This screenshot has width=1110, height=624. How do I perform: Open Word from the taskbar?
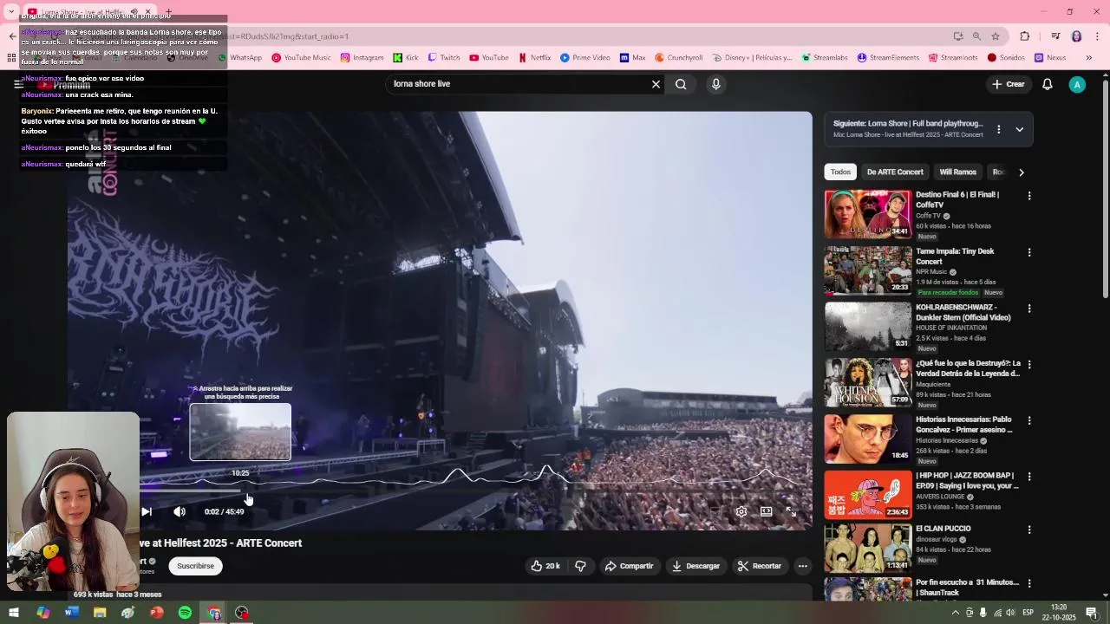(71, 613)
